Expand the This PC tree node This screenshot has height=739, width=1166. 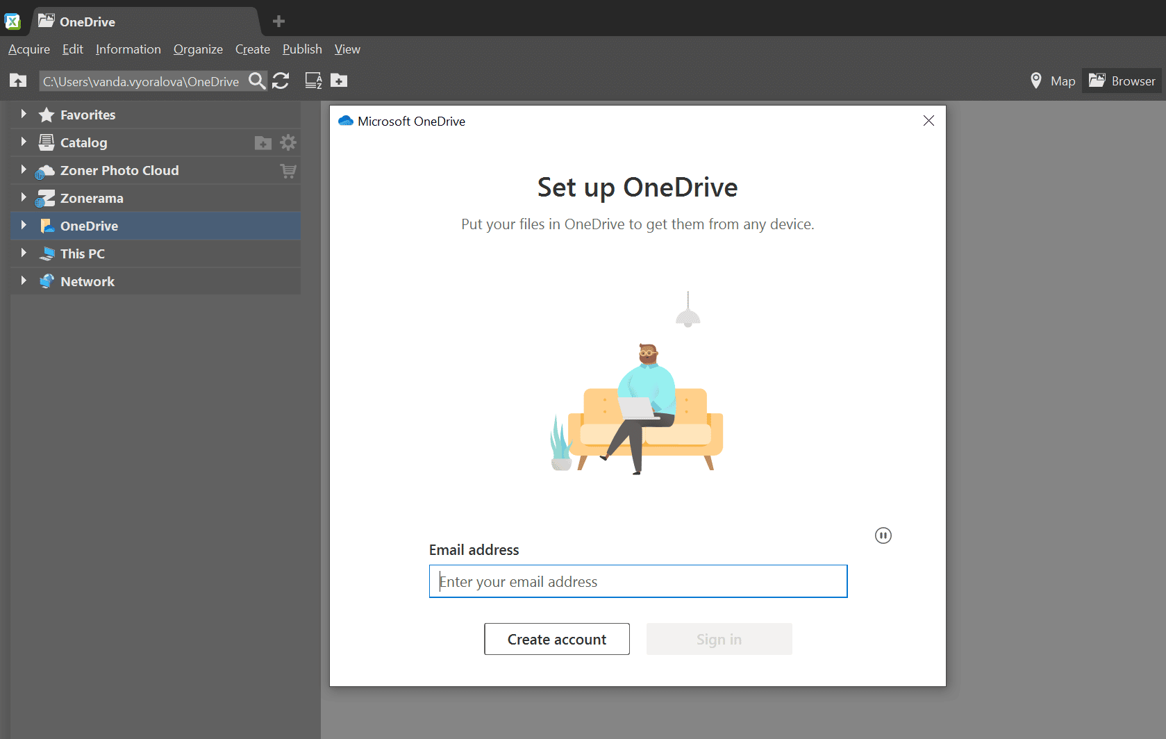[x=24, y=253]
